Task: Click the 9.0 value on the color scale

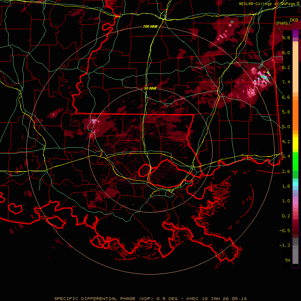Action: click(286, 53)
